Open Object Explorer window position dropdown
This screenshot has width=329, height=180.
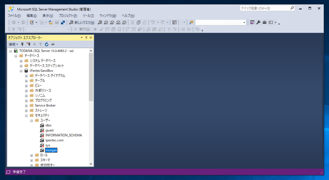coord(82,38)
